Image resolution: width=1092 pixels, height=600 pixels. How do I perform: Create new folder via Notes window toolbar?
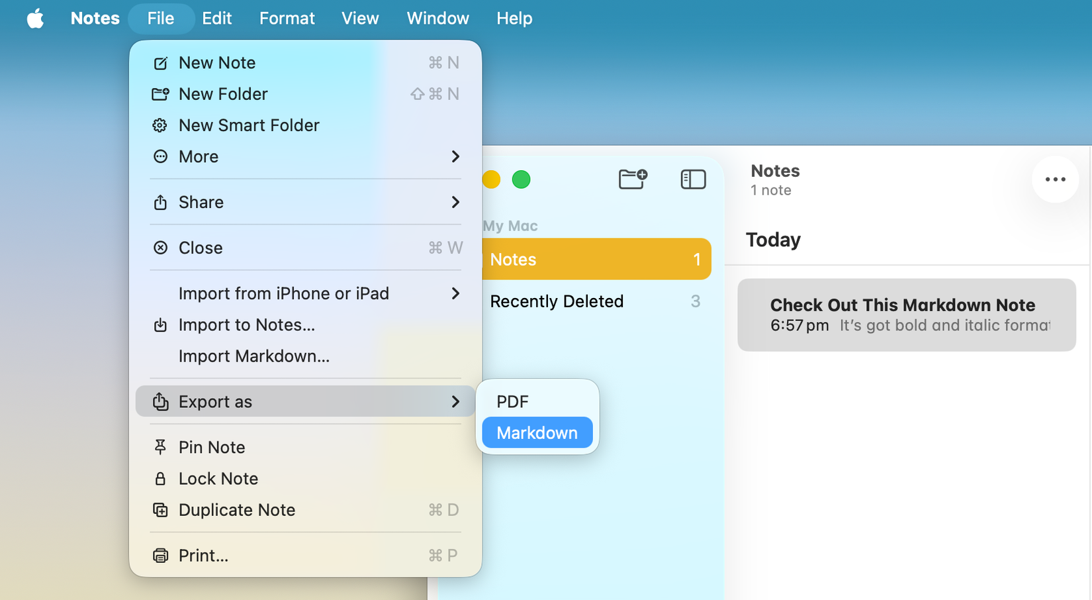[x=633, y=179]
